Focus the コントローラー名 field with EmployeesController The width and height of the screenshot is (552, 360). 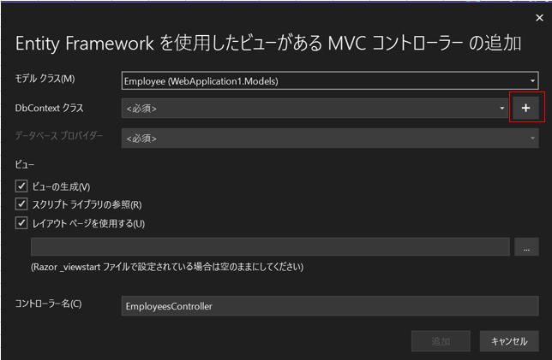(330, 306)
